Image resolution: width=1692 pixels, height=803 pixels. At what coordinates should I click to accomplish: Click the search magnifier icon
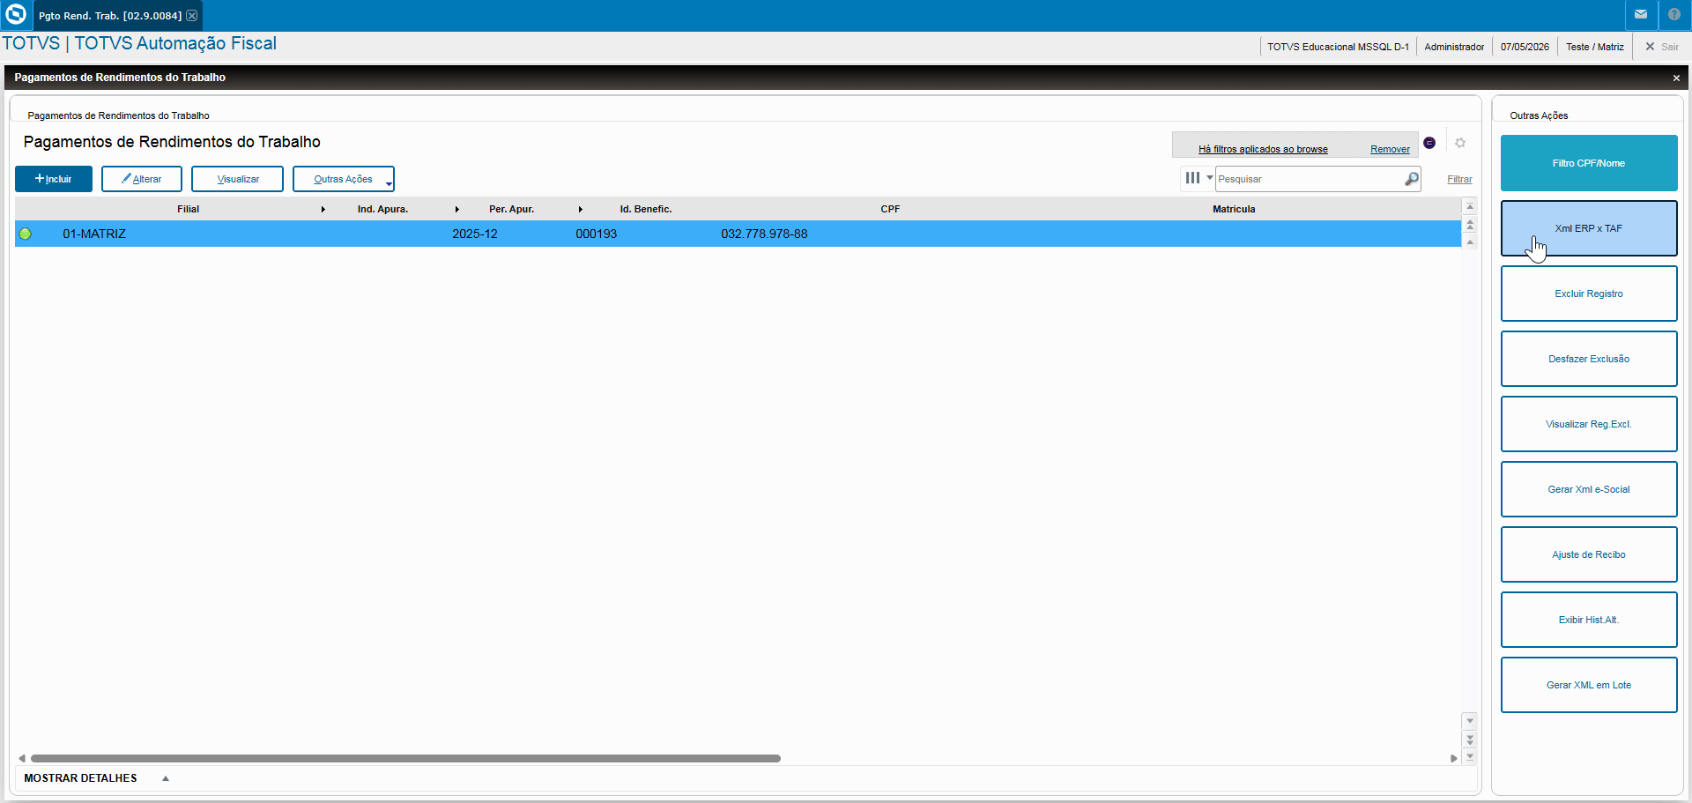(1412, 179)
